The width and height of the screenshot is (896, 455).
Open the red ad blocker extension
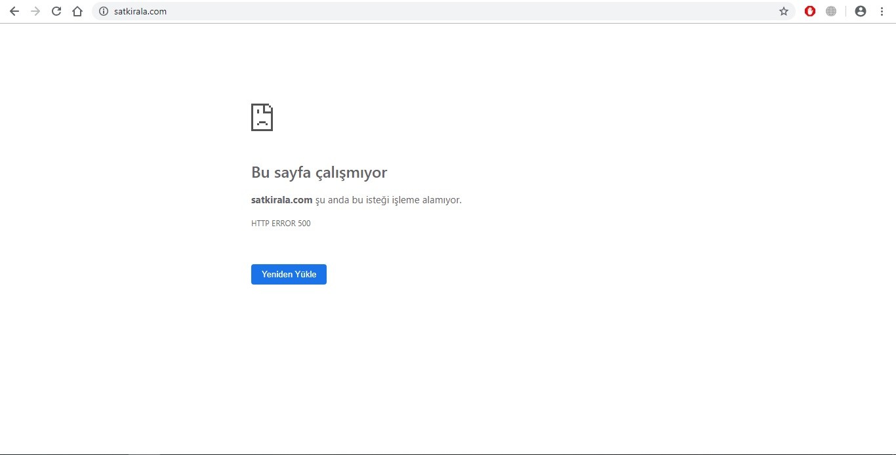tap(810, 11)
